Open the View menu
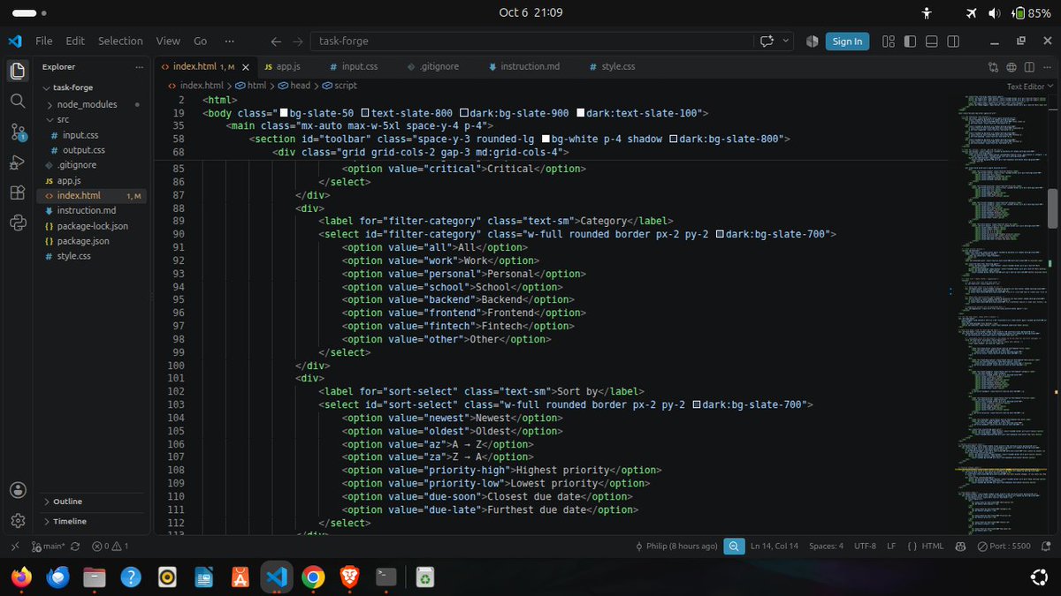 coord(168,41)
